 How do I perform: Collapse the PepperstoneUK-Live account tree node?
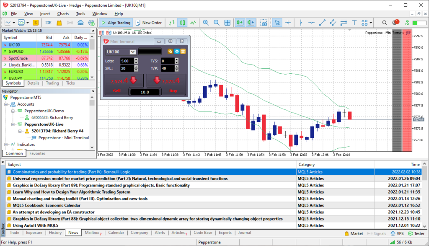pyautogui.click(x=13, y=124)
